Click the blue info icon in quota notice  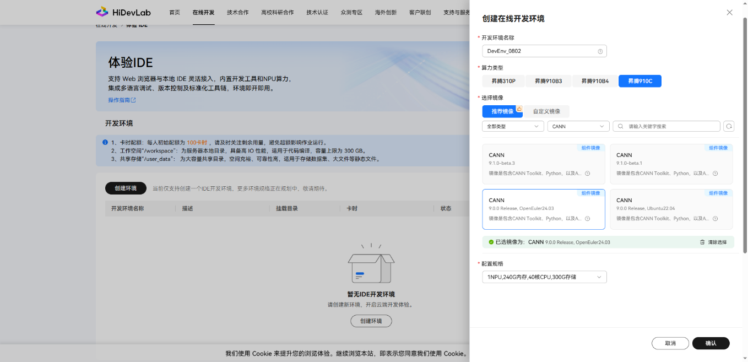tap(105, 142)
